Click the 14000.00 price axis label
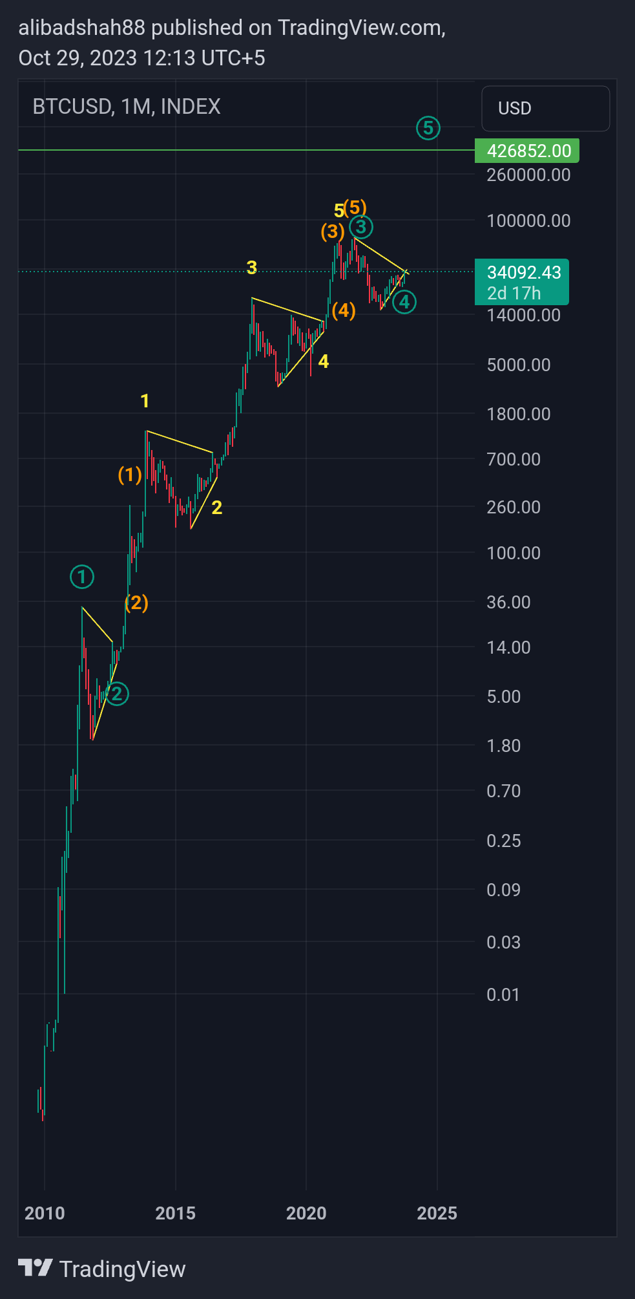This screenshot has width=635, height=1299. (x=523, y=315)
